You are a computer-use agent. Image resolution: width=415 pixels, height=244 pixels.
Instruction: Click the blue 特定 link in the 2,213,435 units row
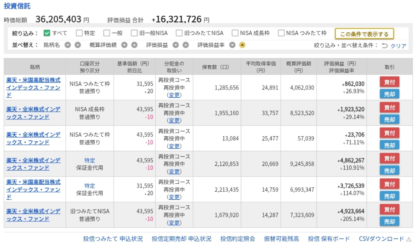(x=89, y=186)
